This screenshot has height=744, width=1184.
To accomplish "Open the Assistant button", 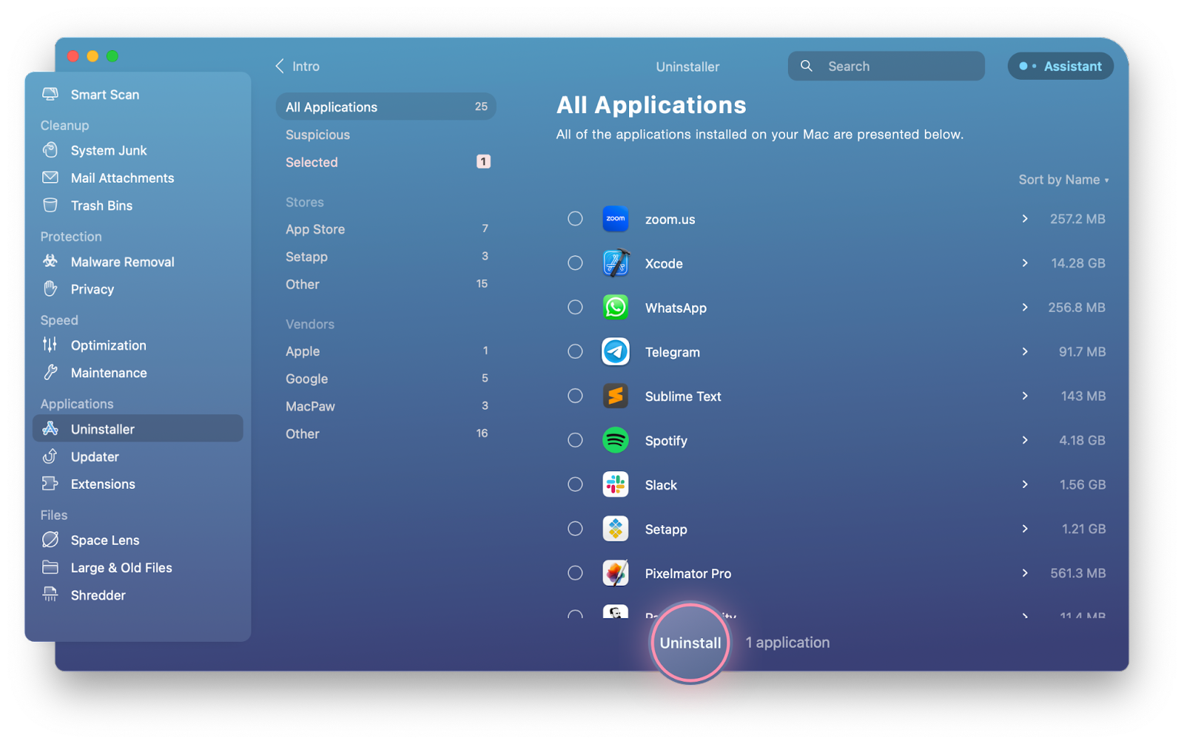I will (x=1060, y=66).
